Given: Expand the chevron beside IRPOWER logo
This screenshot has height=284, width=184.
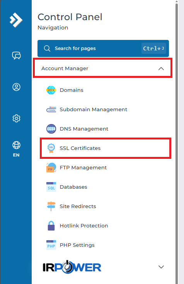Looking at the screenshot, I should pos(161,267).
